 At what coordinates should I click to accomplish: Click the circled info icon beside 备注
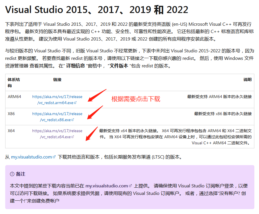tap(12, 173)
